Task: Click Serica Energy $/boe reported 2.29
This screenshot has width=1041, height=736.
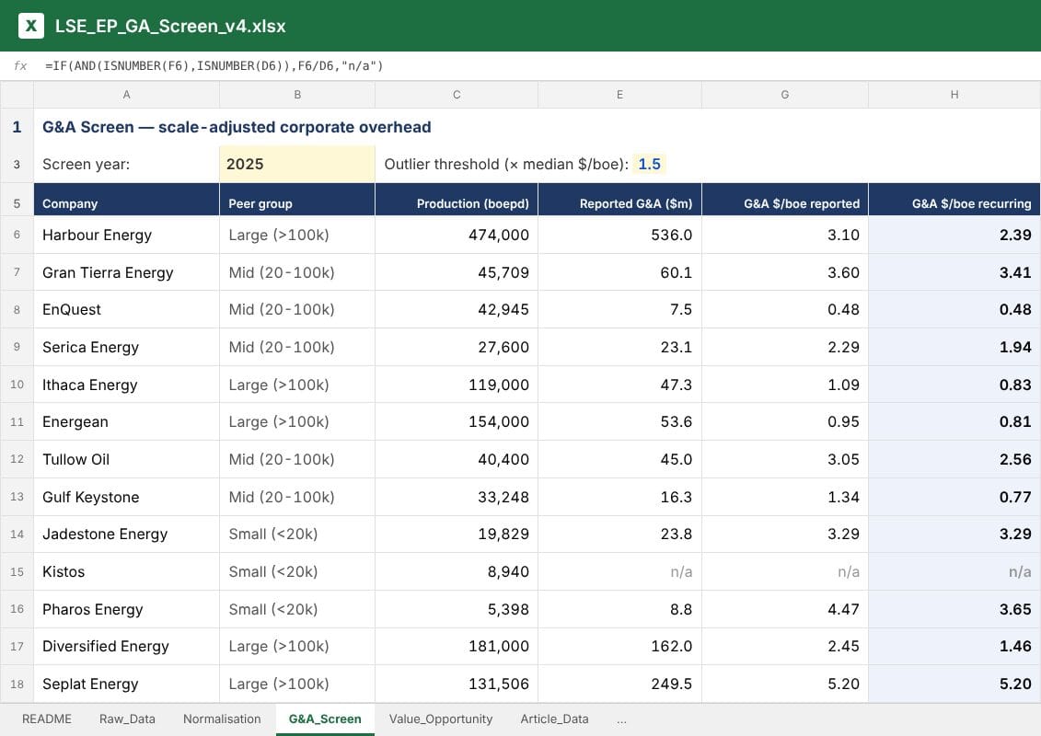Action: point(785,347)
